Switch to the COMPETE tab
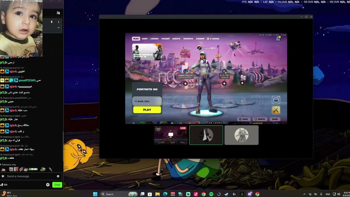This screenshot has height=197, width=350. click(188, 39)
